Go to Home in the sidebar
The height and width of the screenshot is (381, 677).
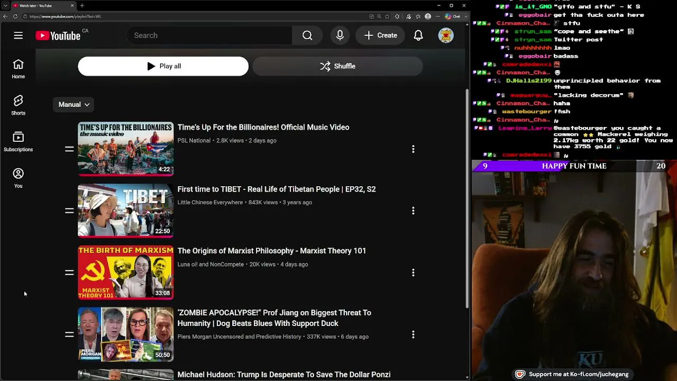click(18, 69)
